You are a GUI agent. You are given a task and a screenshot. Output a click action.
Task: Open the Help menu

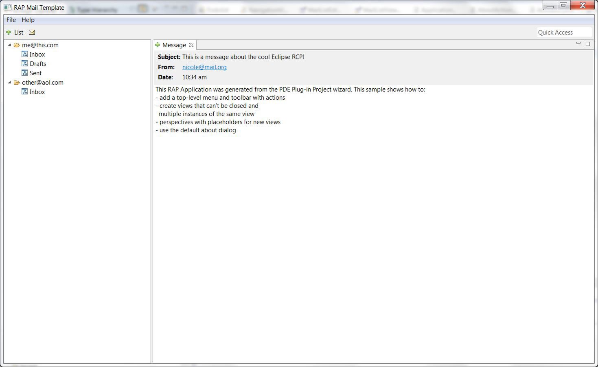tap(28, 20)
